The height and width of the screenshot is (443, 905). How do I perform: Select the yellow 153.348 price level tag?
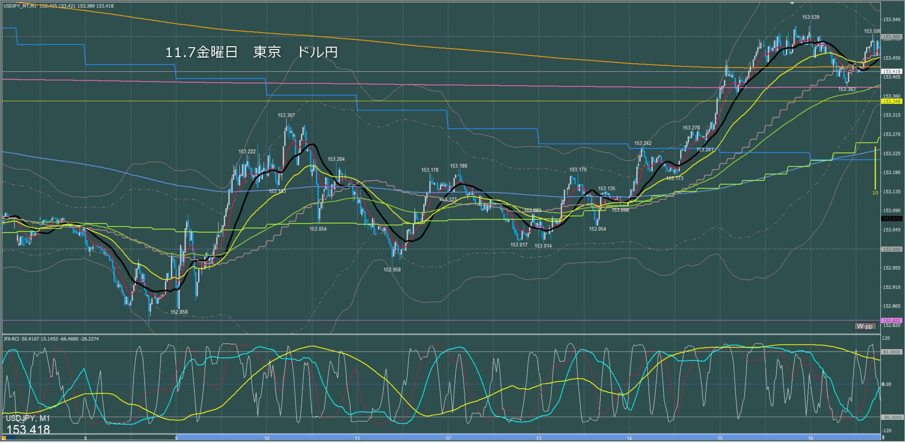point(891,101)
